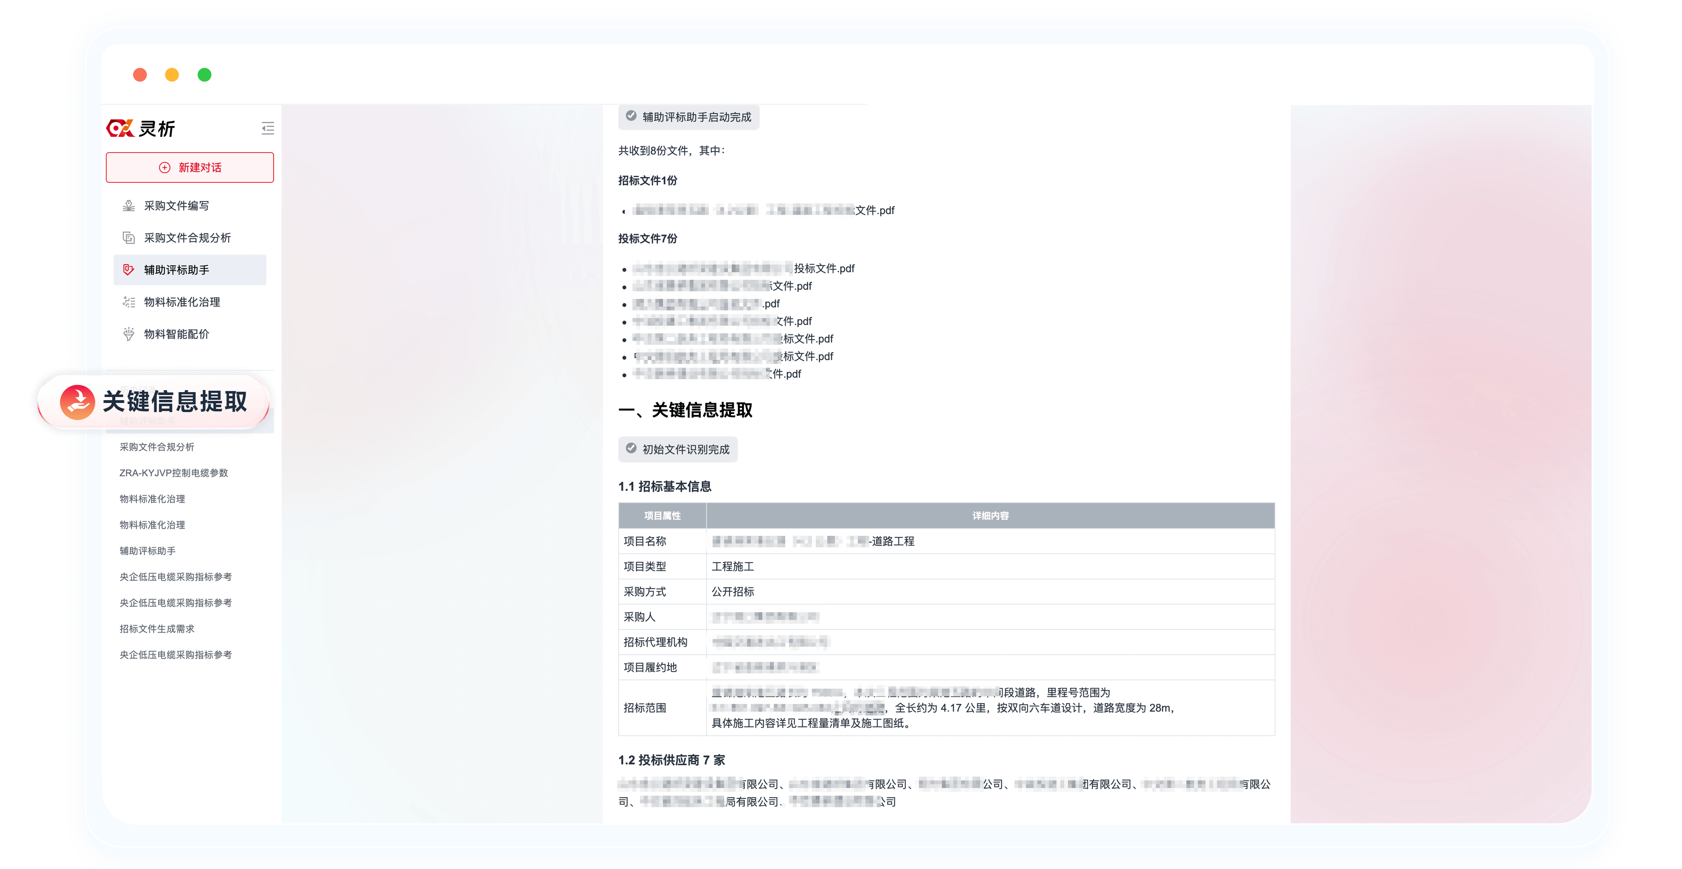1682x869 pixels.
Task: Click the 物料标准化治理 list icon
Action: pos(129,302)
